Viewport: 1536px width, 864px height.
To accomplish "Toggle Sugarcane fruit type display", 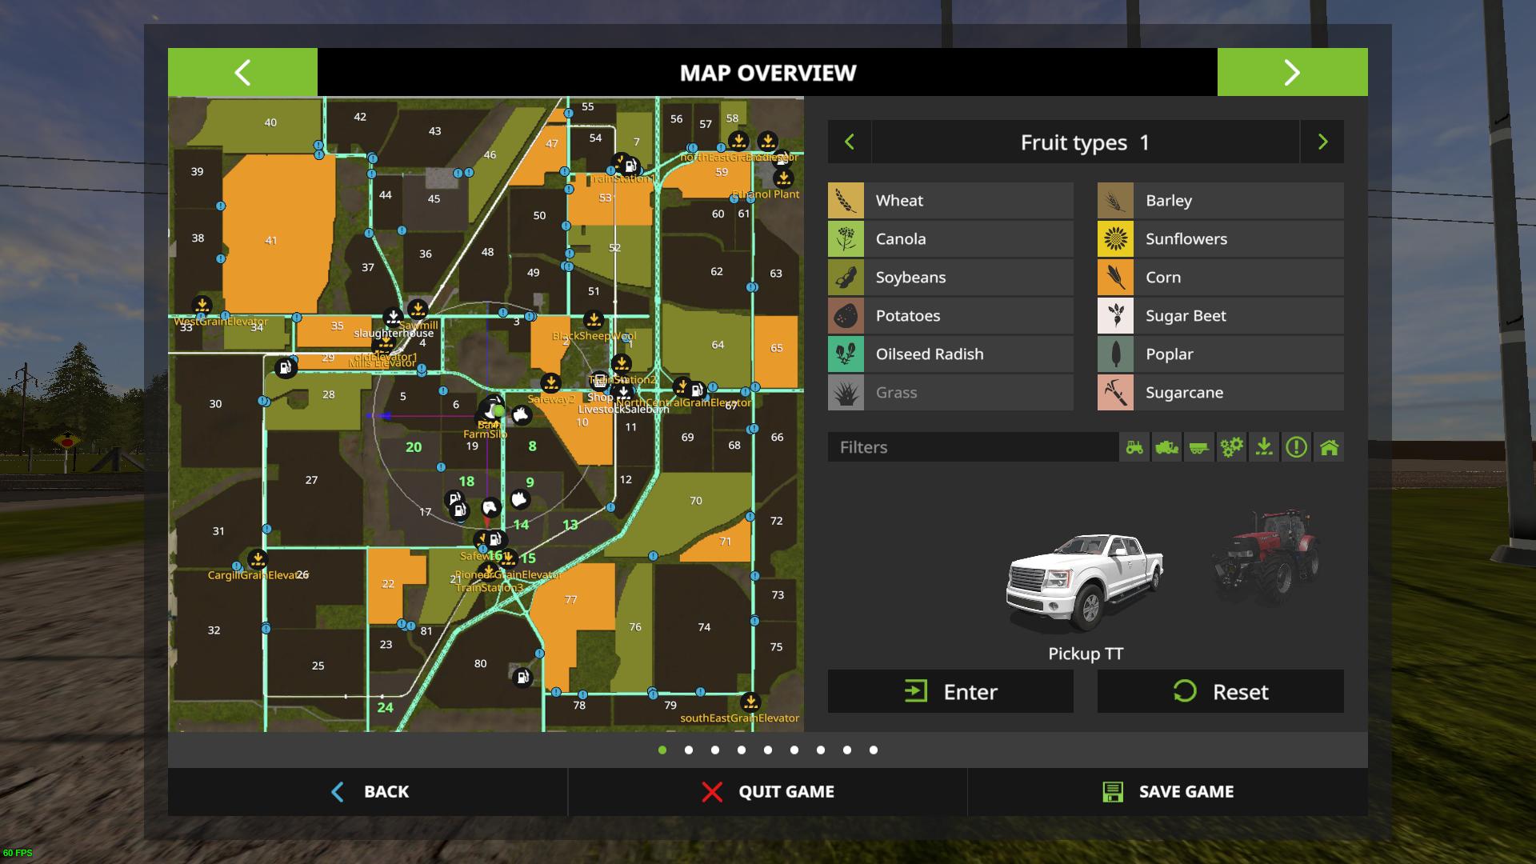I will [1220, 392].
